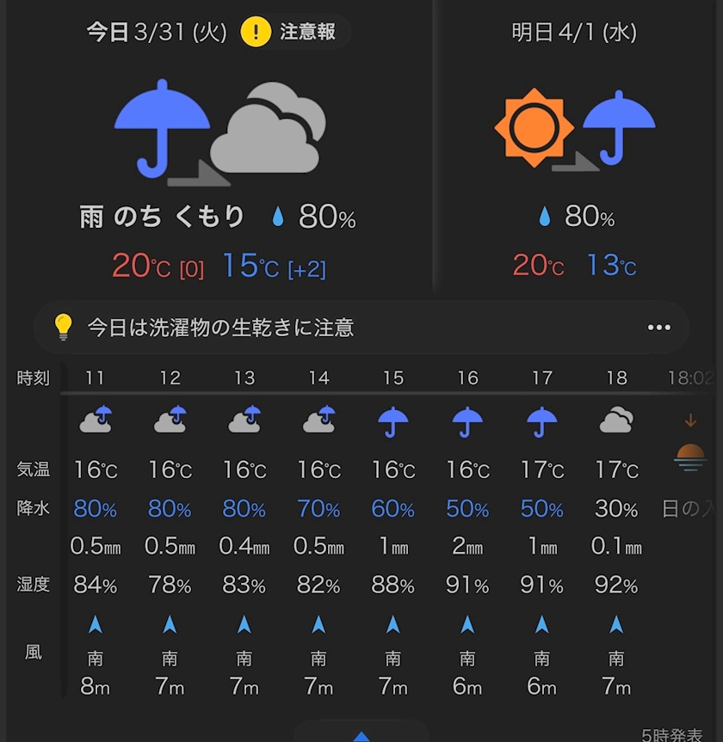
Task: Tap today's high temperature 20℃
Action: [141, 267]
